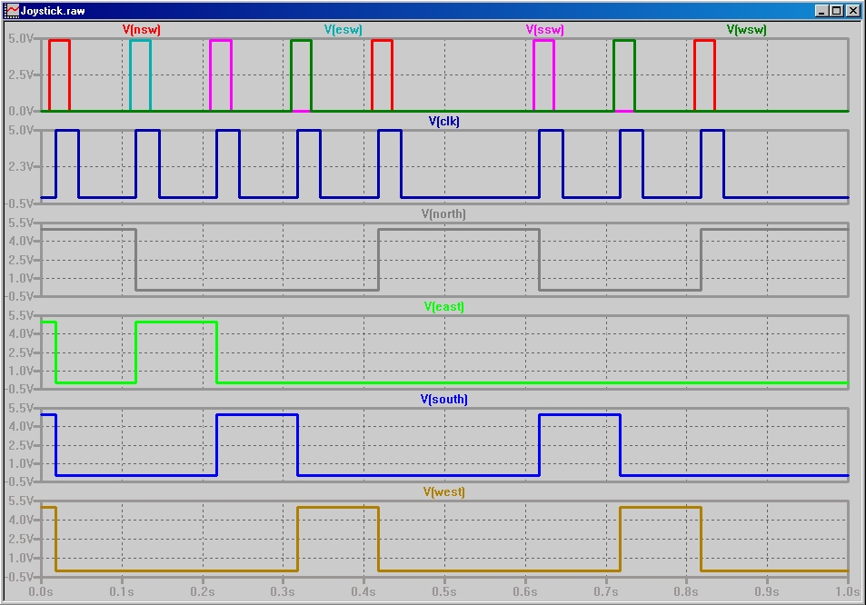The image size is (866, 605).
Task: Click the Joystick.raw window icon
Action: [x=11, y=11]
